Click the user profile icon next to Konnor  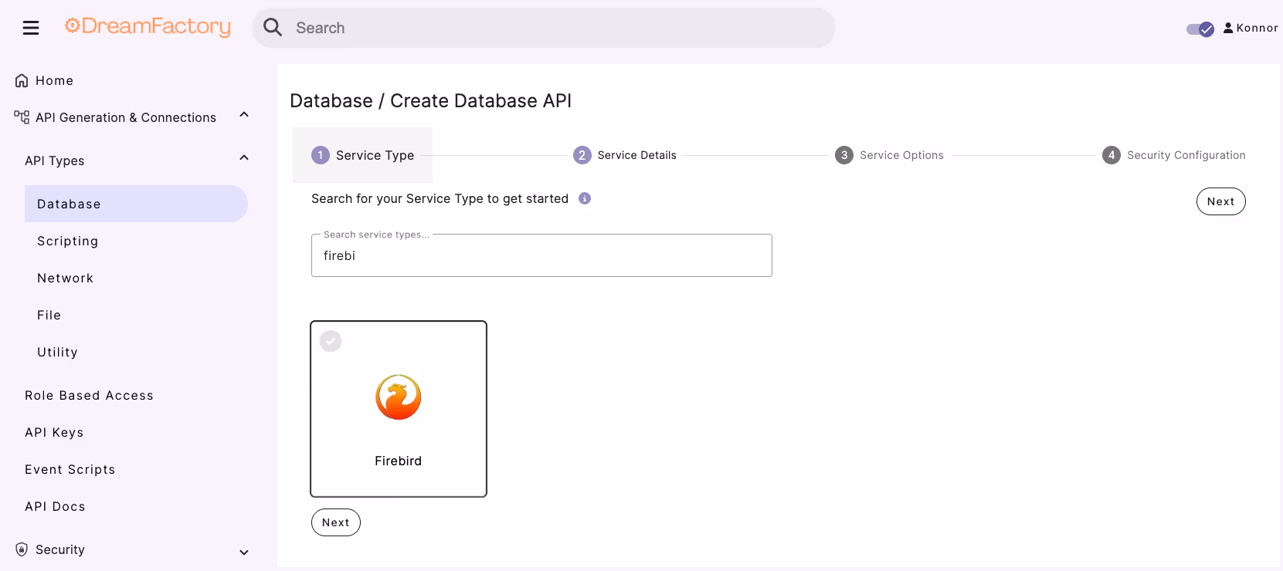tap(1228, 28)
